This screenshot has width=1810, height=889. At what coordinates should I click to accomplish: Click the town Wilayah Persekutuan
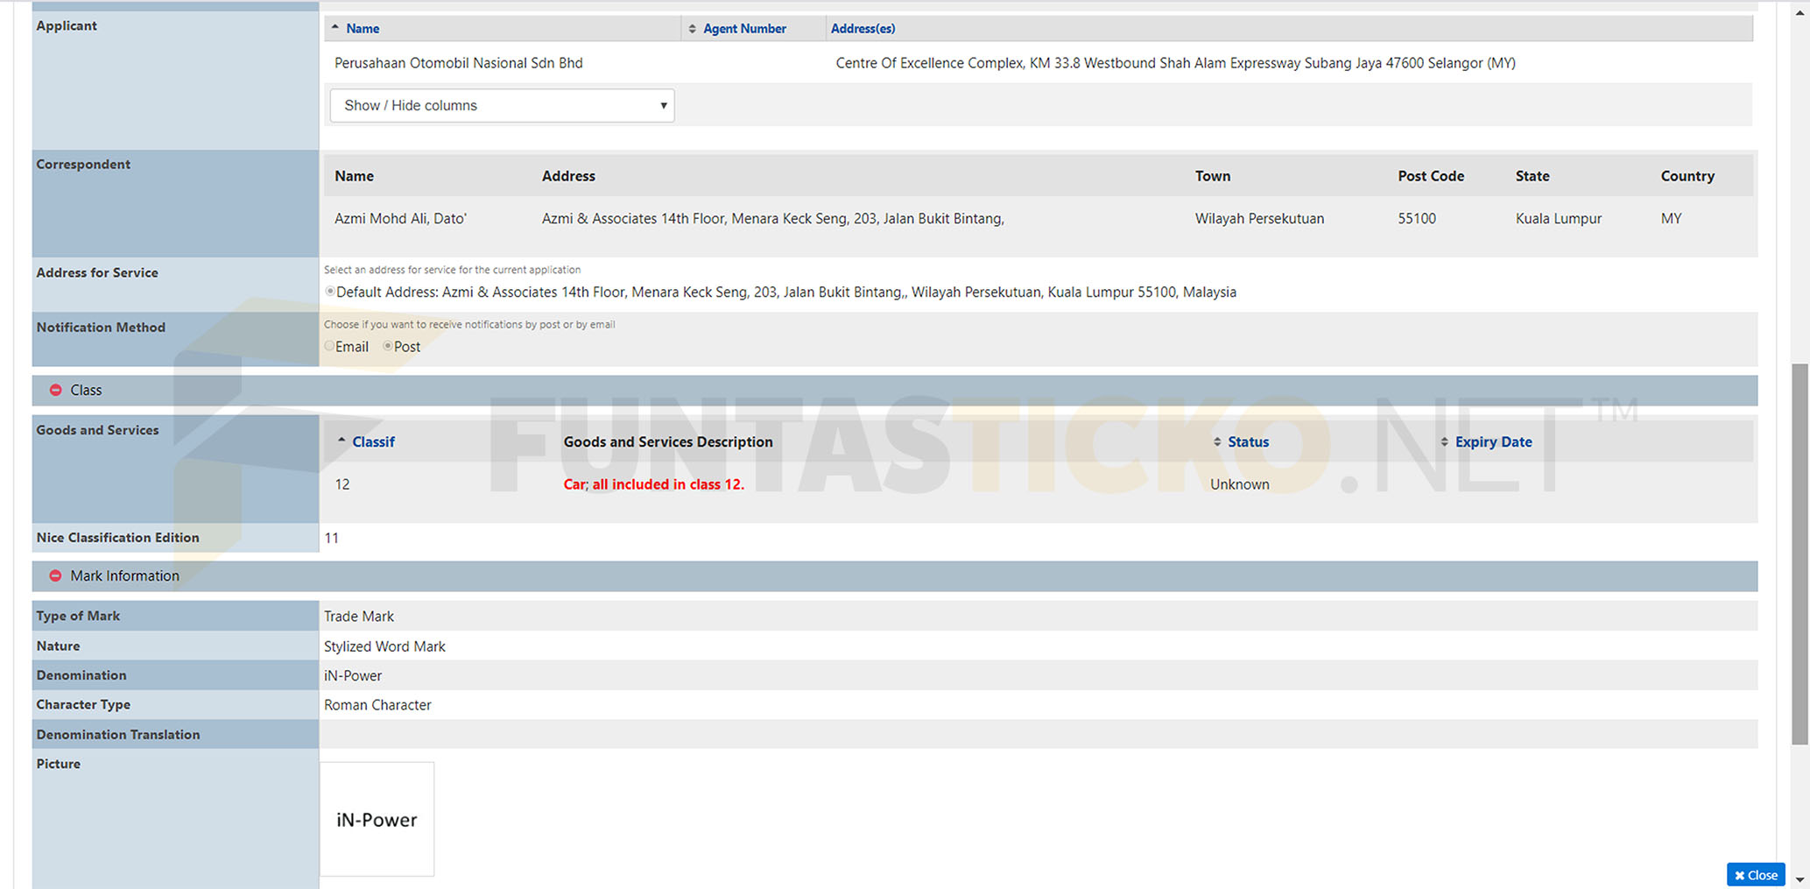(1259, 218)
